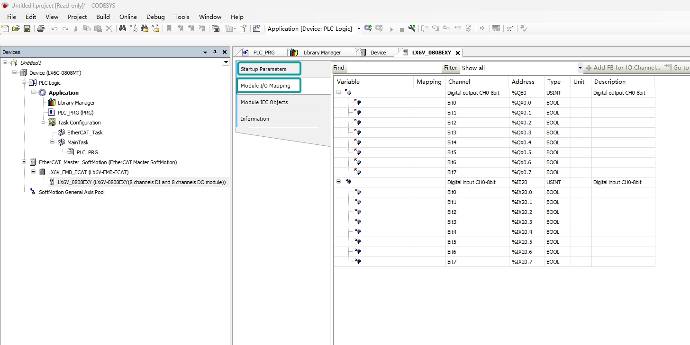
Task: Create a new file with toolbar icon
Action: (x=6, y=28)
